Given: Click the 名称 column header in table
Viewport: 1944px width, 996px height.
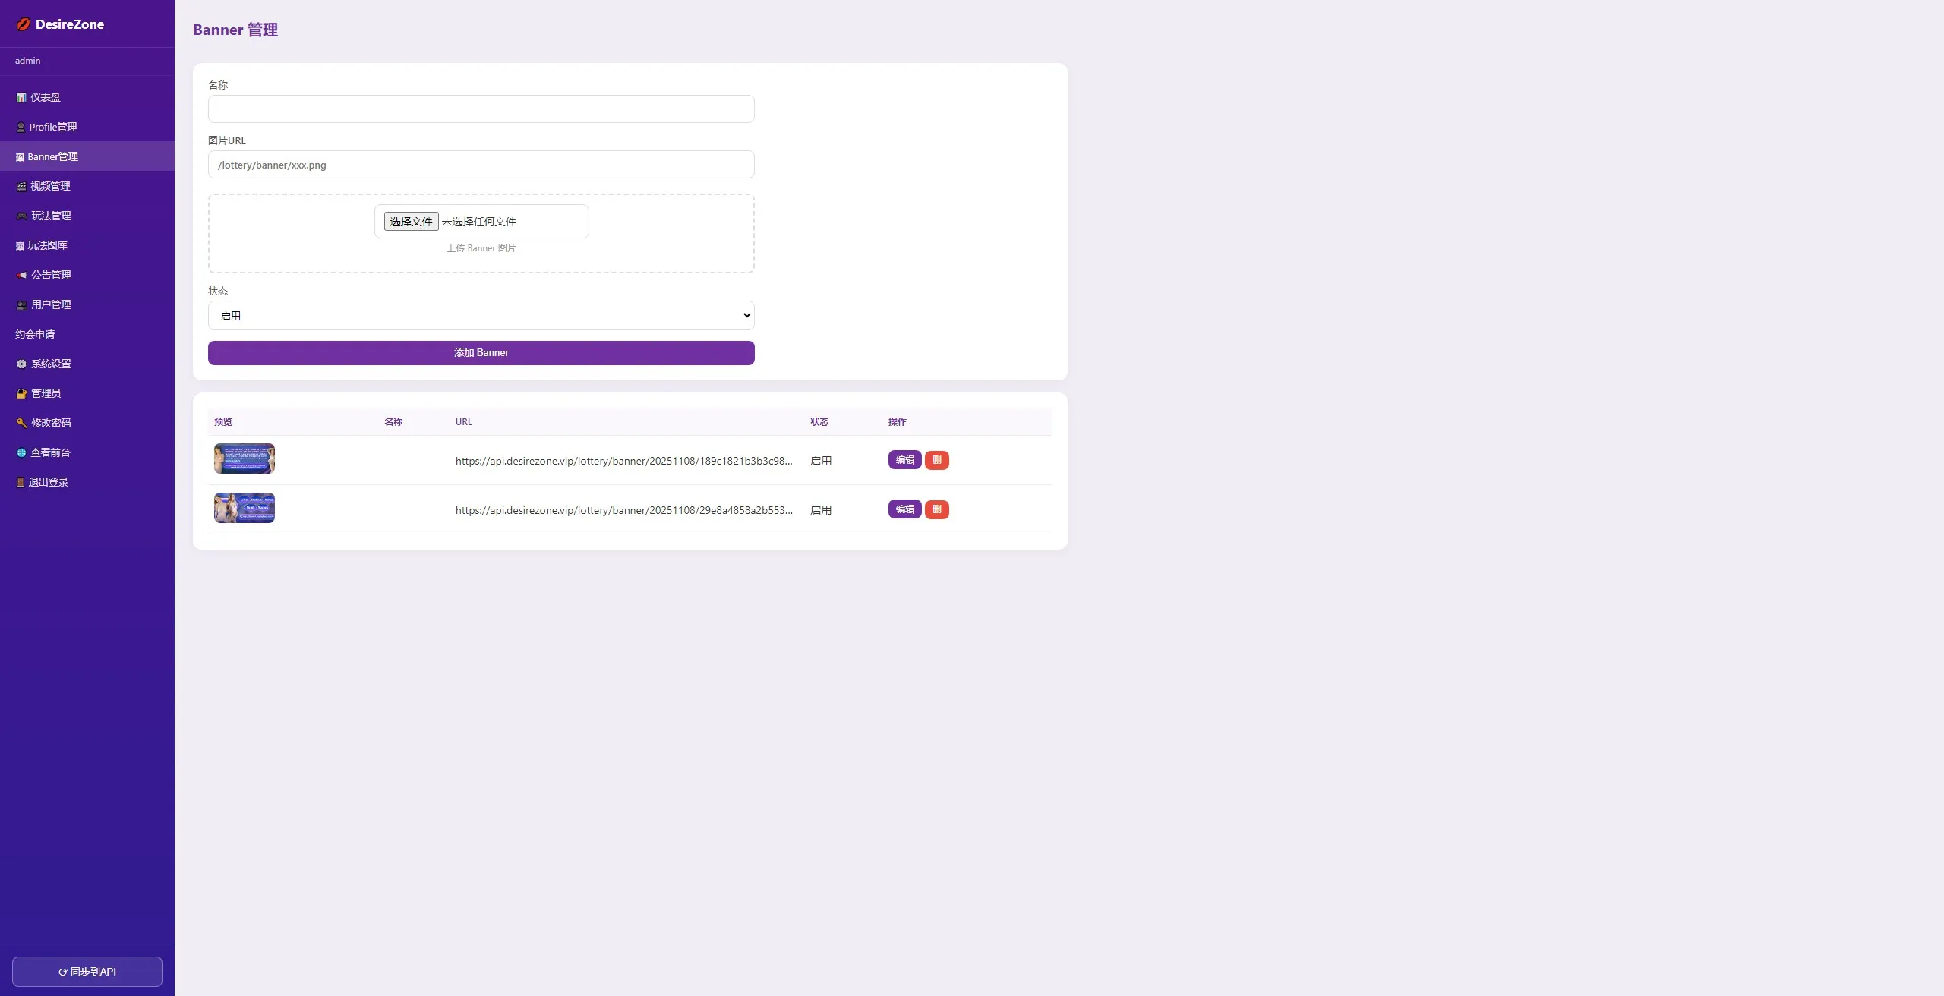Looking at the screenshot, I should point(393,421).
